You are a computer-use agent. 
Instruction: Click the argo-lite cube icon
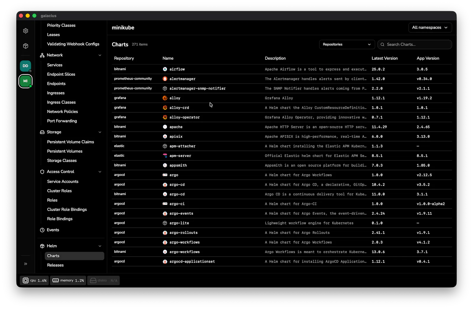(165, 223)
